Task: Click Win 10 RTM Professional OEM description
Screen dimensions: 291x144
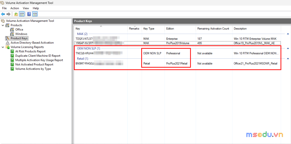Action: click(256, 53)
